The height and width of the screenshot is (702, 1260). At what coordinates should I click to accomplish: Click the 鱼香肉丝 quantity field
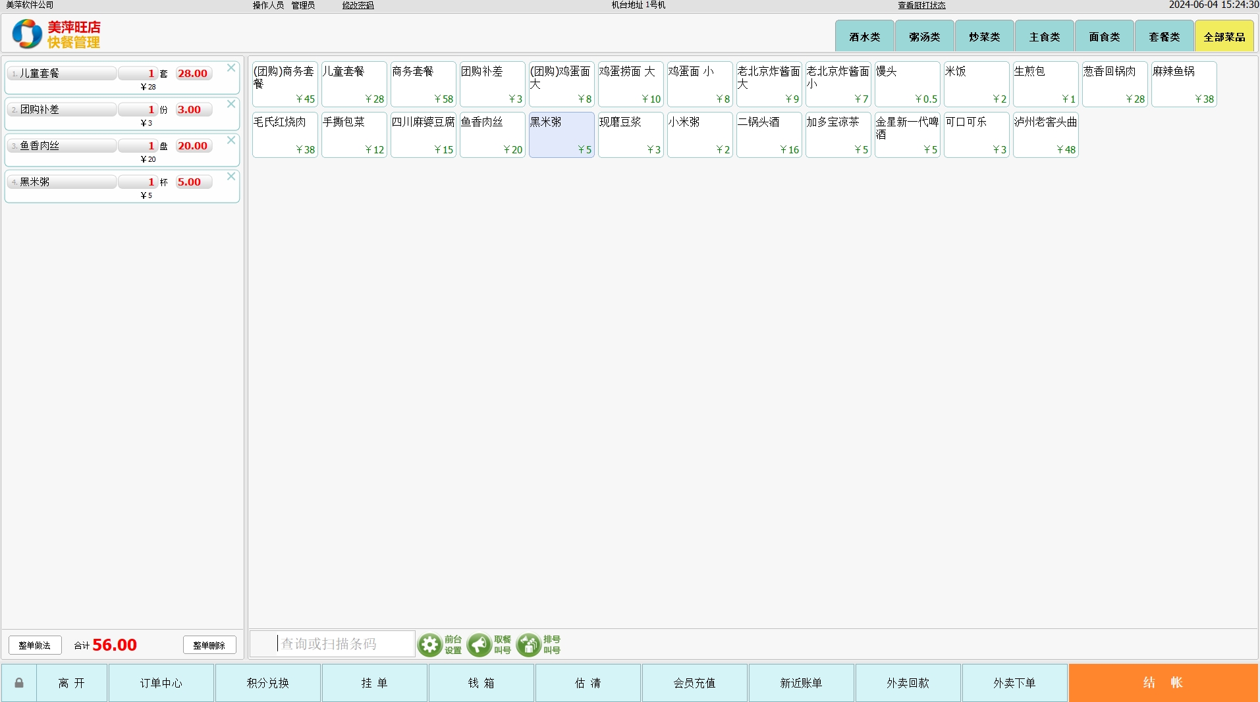point(137,145)
